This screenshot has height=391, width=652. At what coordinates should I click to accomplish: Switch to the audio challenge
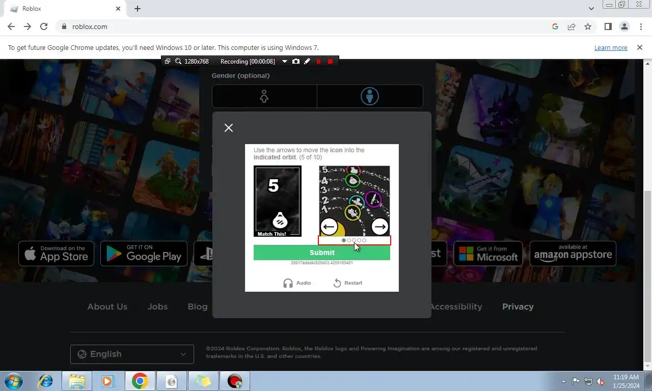(x=297, y=283)
